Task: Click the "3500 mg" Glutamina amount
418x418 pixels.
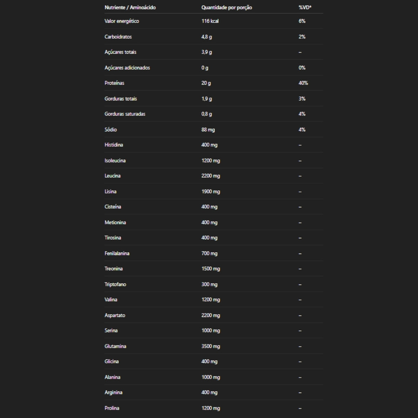Action: pyautogui.click(x=211, y=346)
